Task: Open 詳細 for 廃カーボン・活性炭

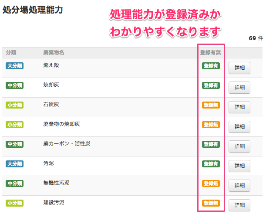Action: (x=239, y=146)
